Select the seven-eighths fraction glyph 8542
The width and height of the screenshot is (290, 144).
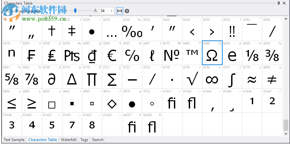[x=32, y=77]
